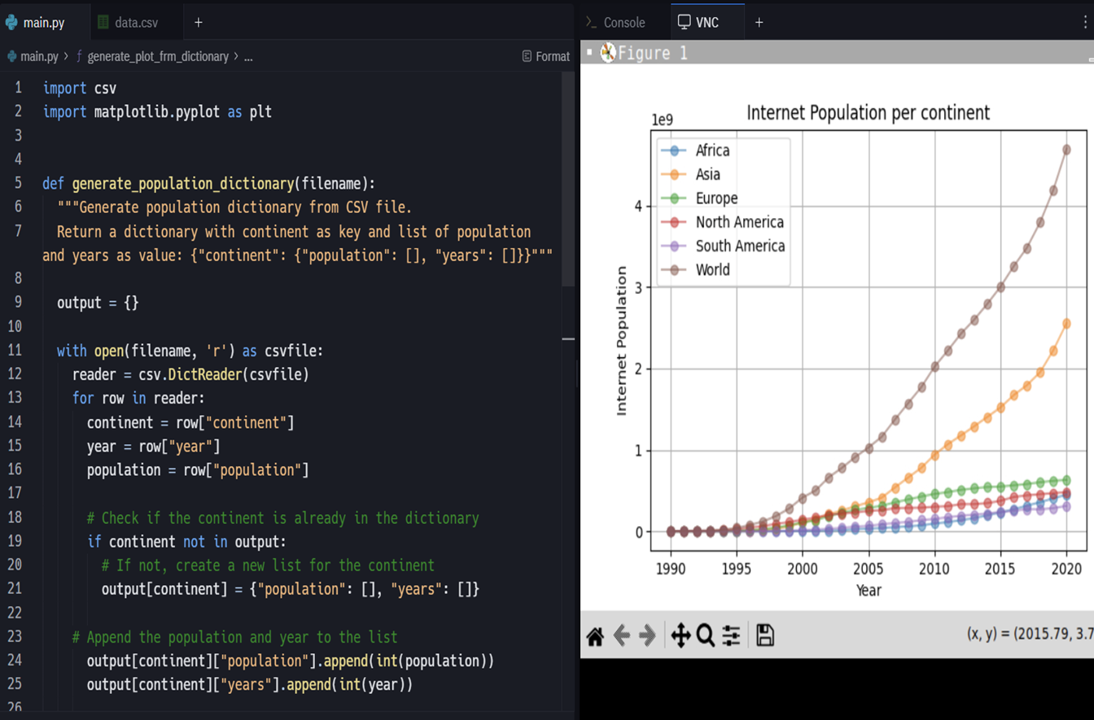Save the figure using the floppy disk icon

pyautogui.click(x=765, y=635)
